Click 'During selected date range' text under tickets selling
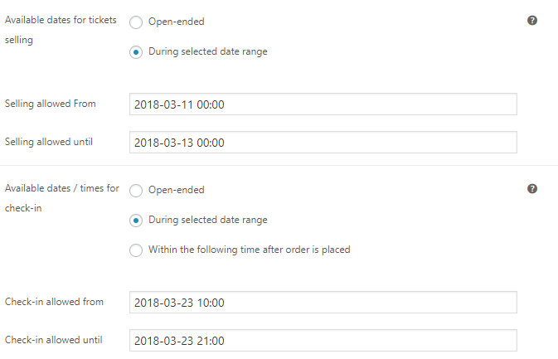Image resolution: width=558 pixels, height=359 pixels. coord(208,51)
